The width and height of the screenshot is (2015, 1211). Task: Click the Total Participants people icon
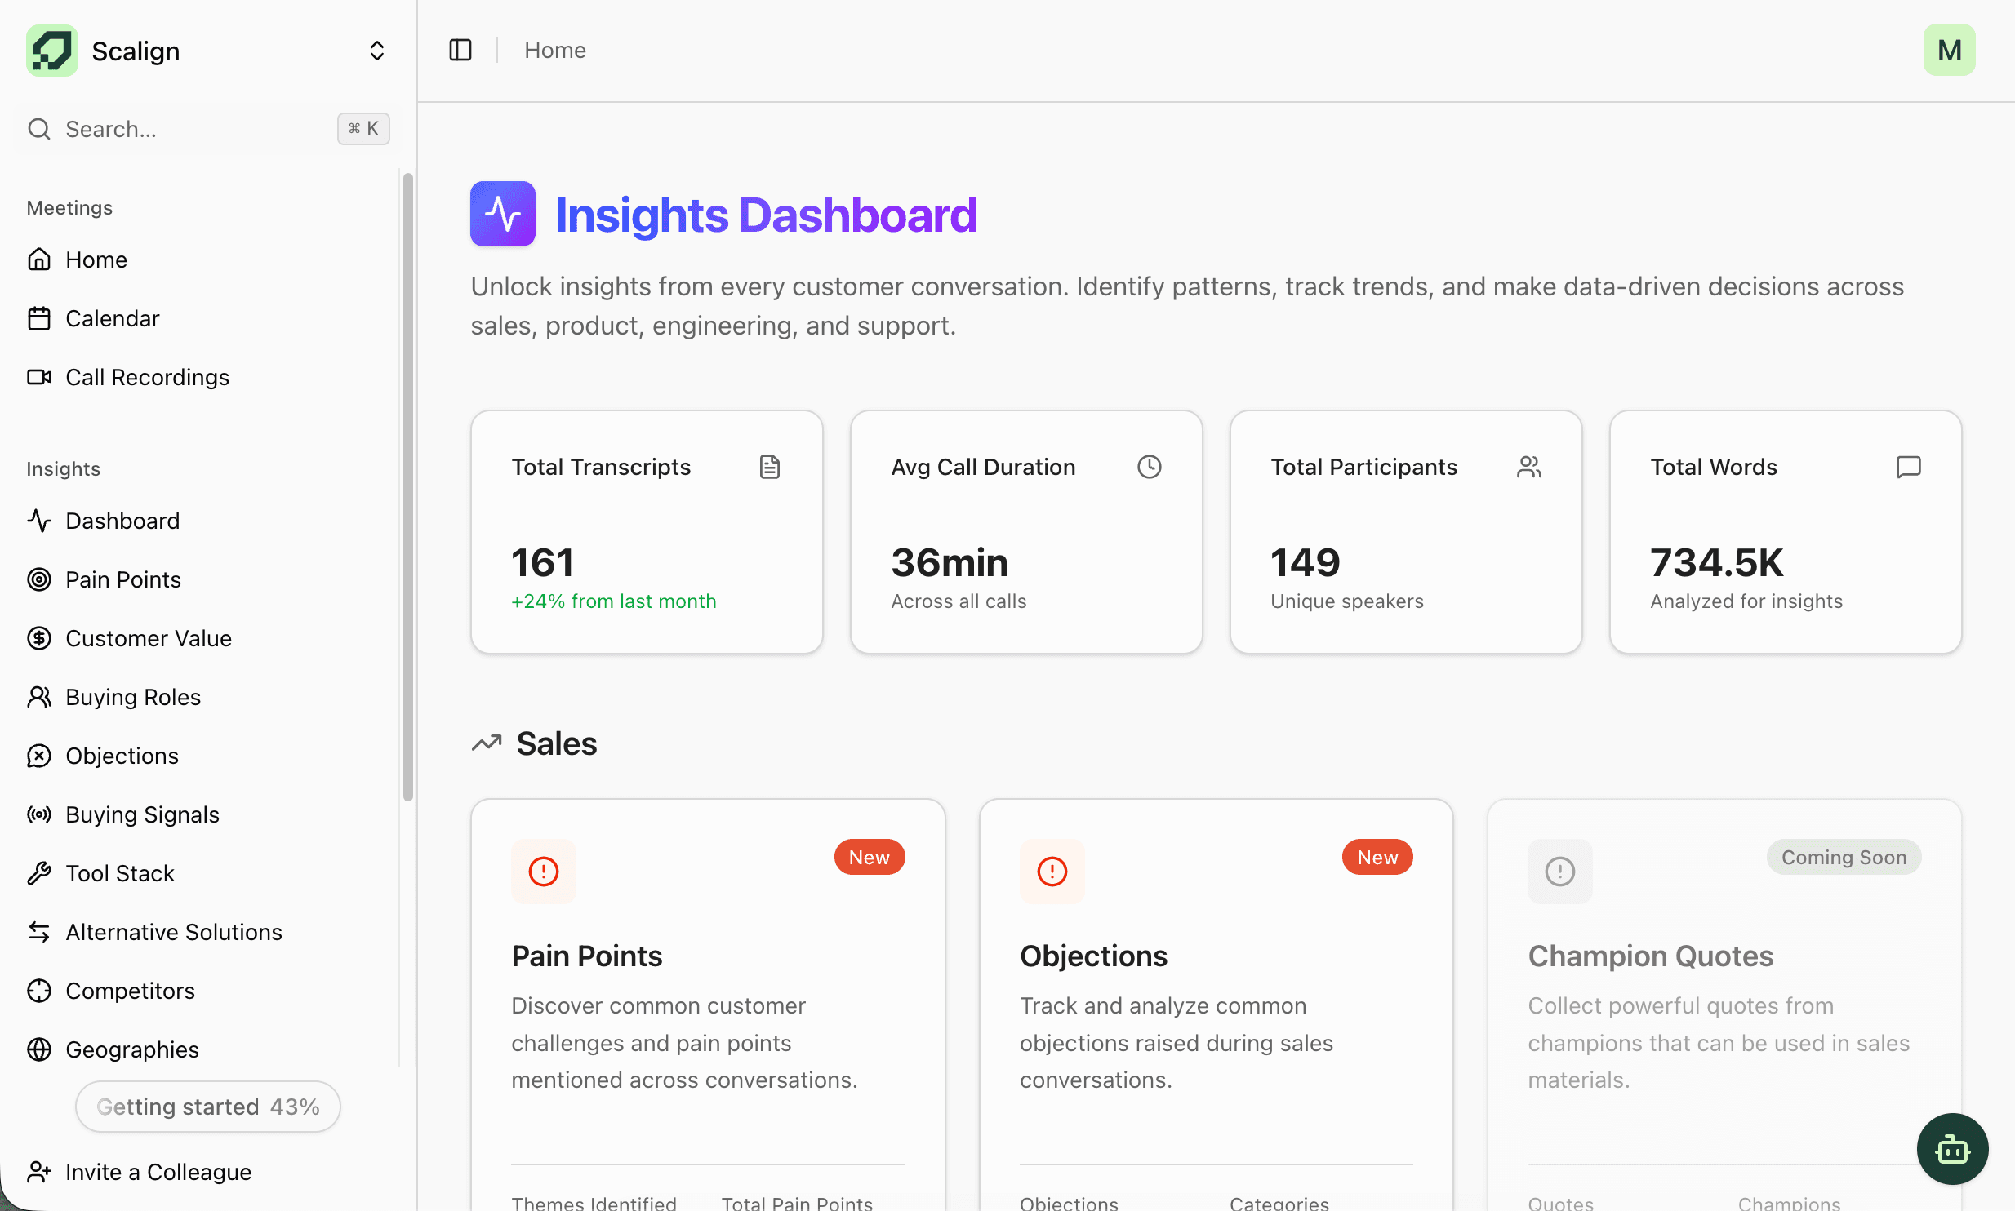[1528, 467]
